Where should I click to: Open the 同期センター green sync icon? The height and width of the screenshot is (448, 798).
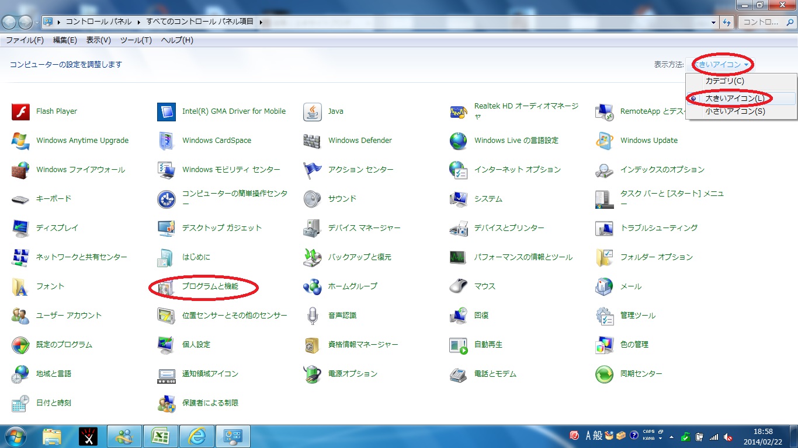pyautogui.click(x=605, y=374)
